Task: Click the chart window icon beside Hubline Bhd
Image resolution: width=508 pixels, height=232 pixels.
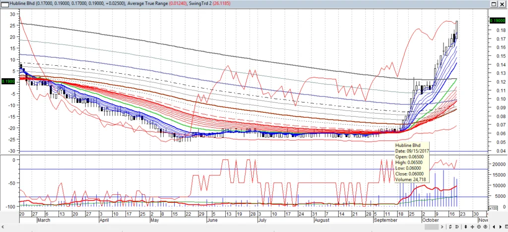Action: [5, 3]
